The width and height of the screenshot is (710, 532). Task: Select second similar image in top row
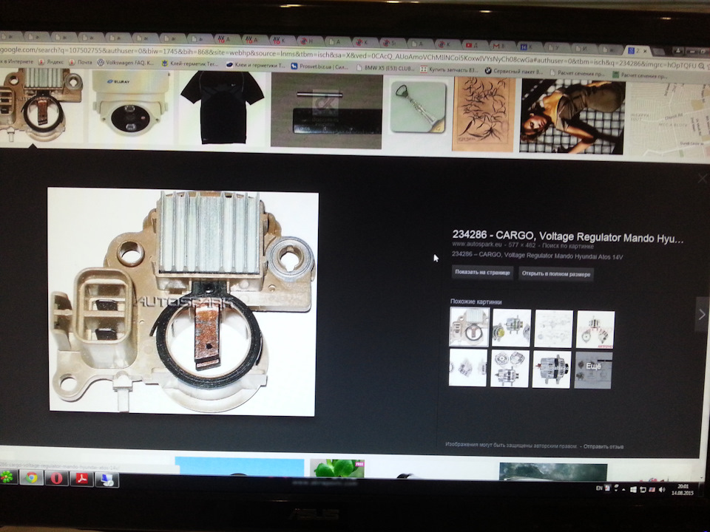pyautogui.click(x=511, y=328)
